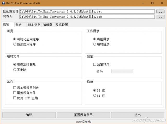Click the Bat To Exe Converter title bar icon
This screenshot has width=167, height=124.
click(x=3, y=3)
